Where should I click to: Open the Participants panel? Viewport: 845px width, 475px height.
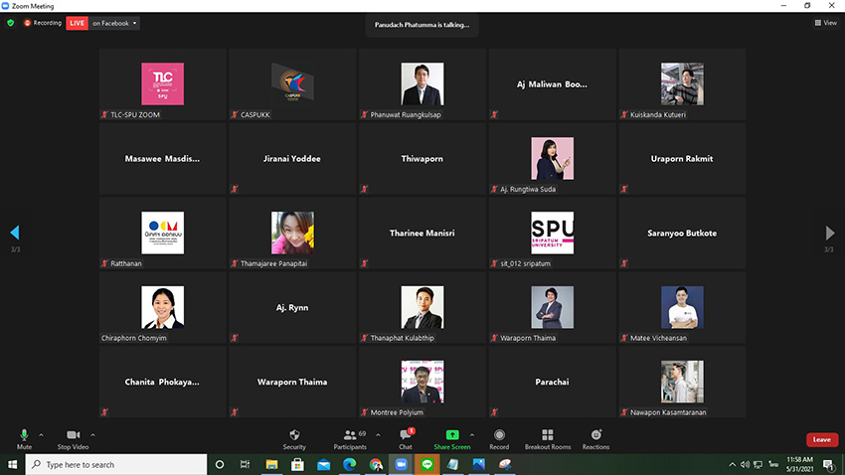tap(349, 438)
